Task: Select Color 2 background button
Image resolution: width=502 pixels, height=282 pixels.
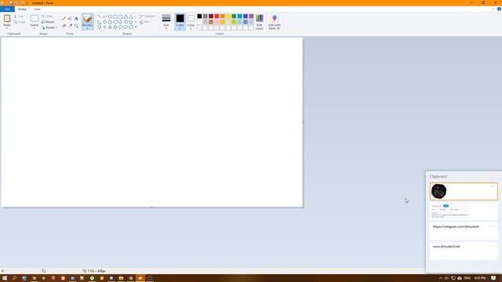Action: click(x=191, y=22)
